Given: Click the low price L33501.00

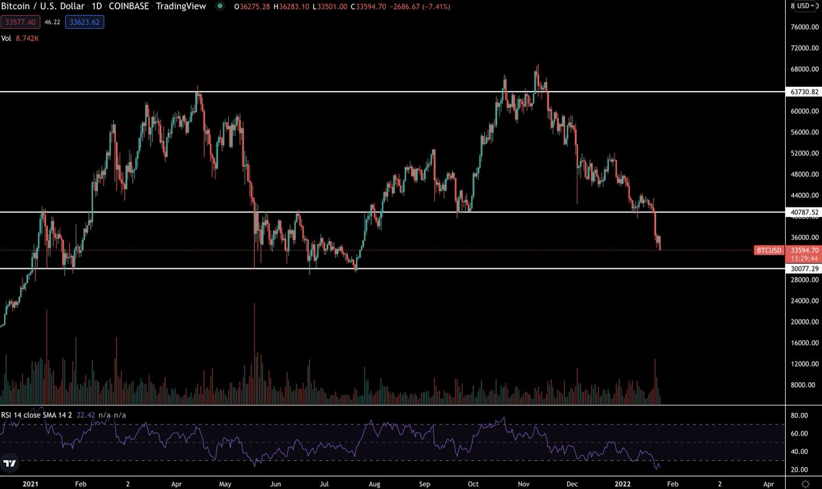Looking at the screenshot, I should pyautogui.click(x=329, y=7).
